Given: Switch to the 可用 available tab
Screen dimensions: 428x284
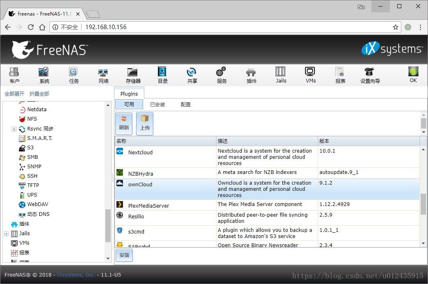Looking at the screenshot, I should [x=129, y=104].
